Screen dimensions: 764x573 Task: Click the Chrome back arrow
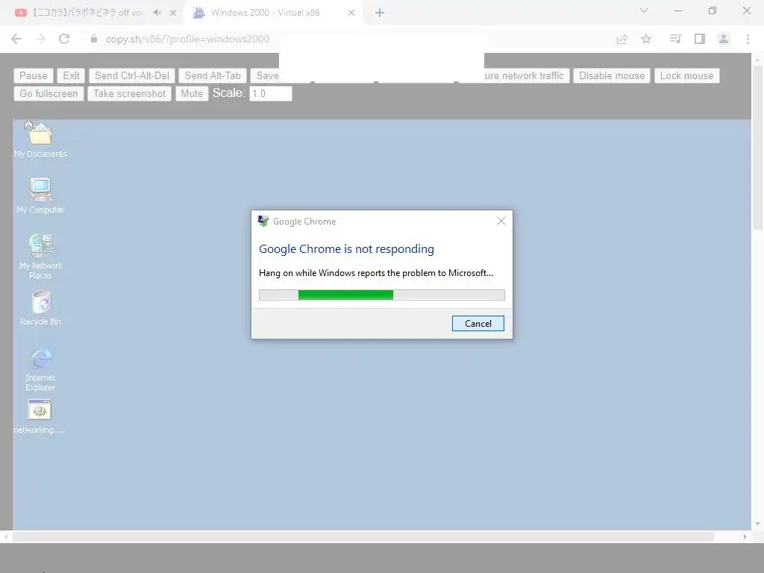[x=16, y=39]
